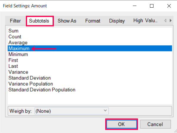Open the Subtotals tab
The height and width of the screenshot is (133, 177).
coord(39,21)
